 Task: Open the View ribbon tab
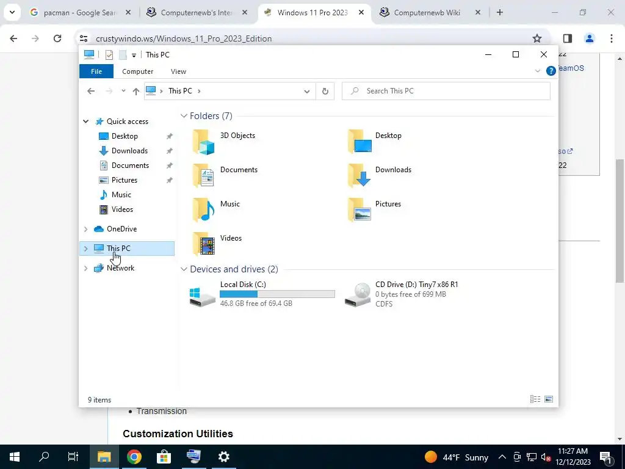(178, 71)
